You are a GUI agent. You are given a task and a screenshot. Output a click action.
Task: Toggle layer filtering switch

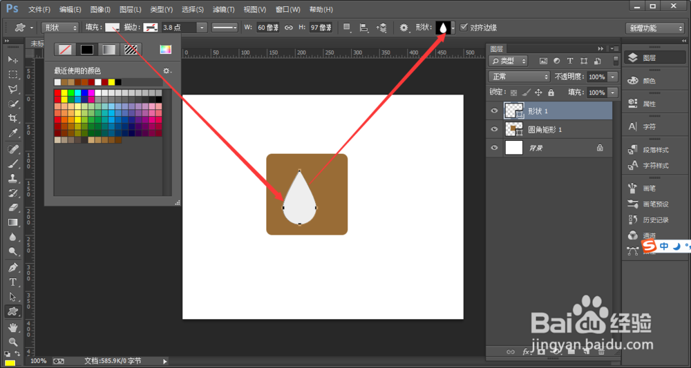coord(616,61)
